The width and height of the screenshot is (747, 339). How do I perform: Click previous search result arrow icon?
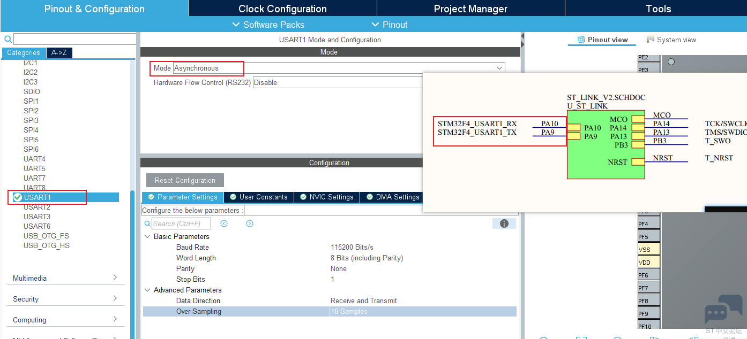click(224, 224)
